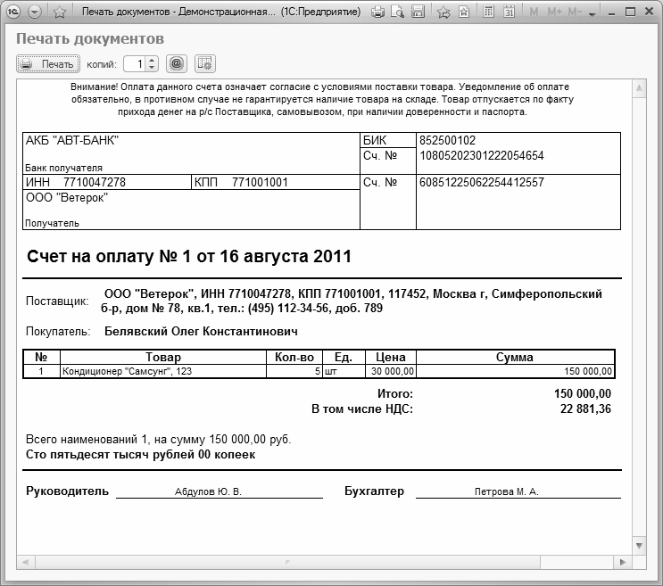Open the main menu round dropdown arrow
Viewport: 663px width, 586px height.
pos(34,12)
